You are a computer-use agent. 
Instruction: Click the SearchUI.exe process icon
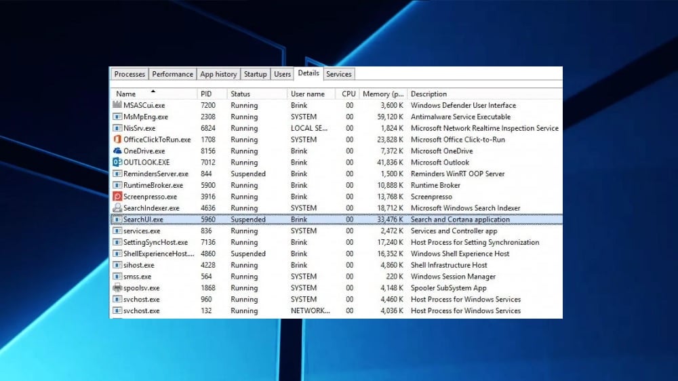click(117, 219)
